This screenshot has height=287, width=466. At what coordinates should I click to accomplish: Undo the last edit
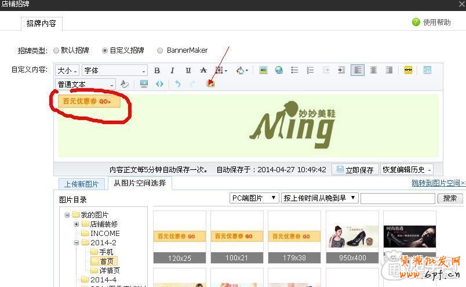pyautogui.click(x=178, y=84)
